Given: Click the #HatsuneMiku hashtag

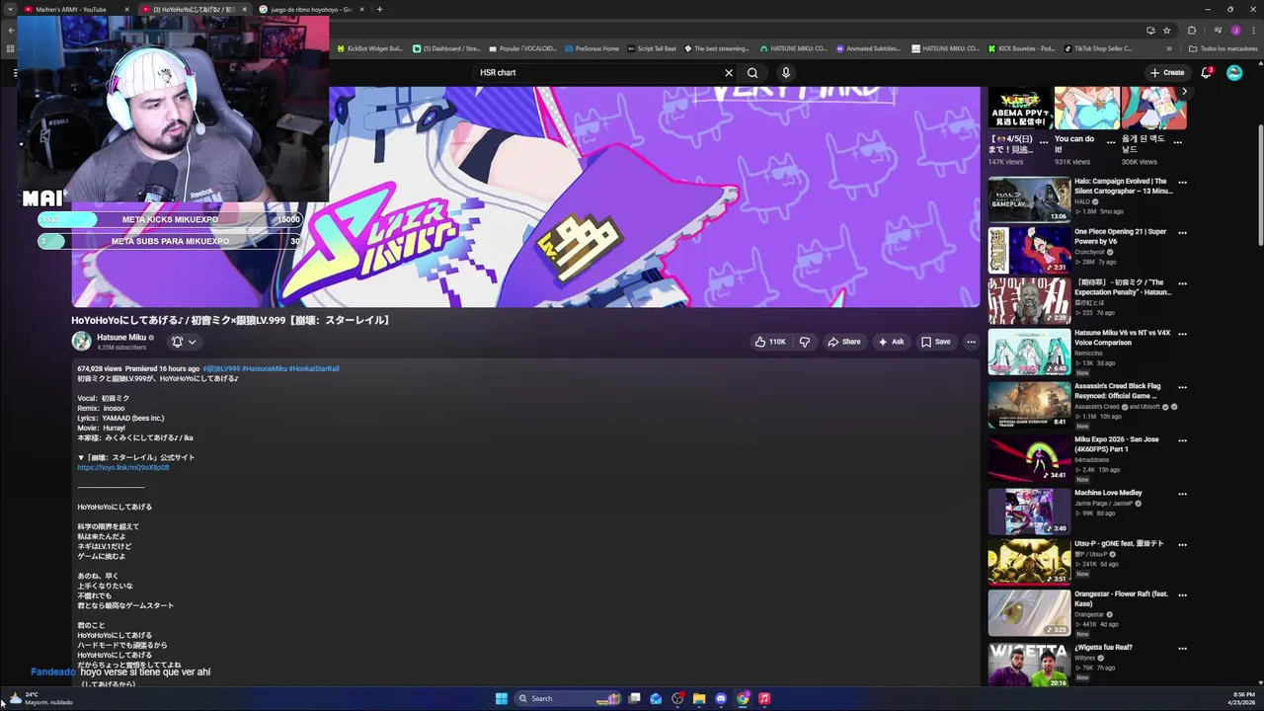Looking at the screenshot, I should [264, 368].
